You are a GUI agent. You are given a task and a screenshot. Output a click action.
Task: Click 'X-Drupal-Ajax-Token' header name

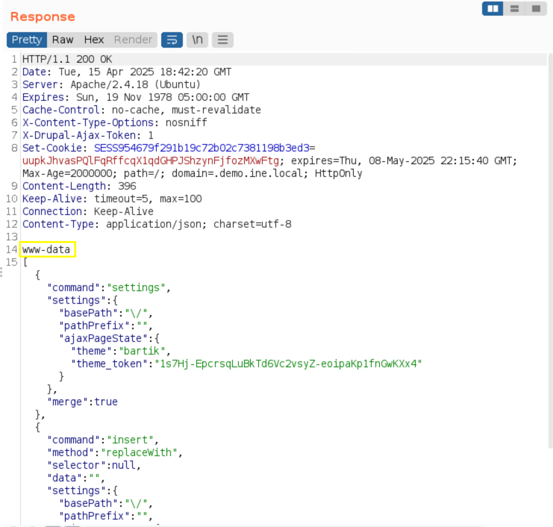pyautogui.click(x=79, y=135)
